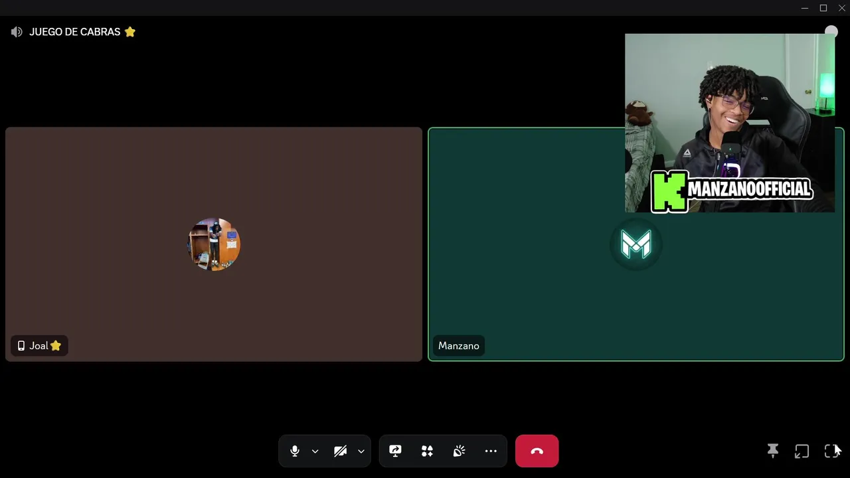Open the more options menu
The height and width of the screenshot is (478, 850).
tap(491, 451)
